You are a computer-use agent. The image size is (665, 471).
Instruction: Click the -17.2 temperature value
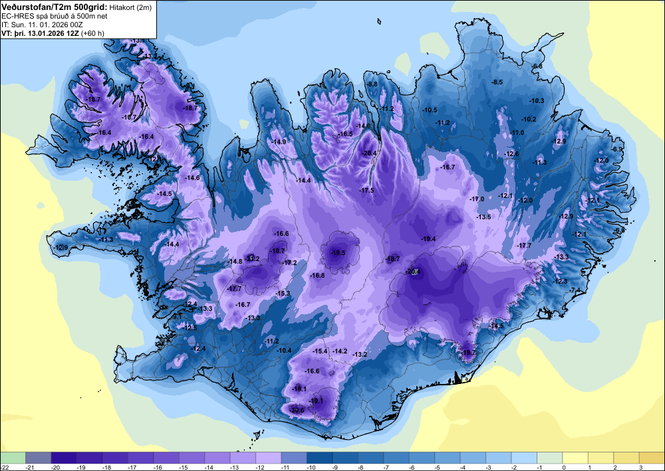click(x=290, y=262)
